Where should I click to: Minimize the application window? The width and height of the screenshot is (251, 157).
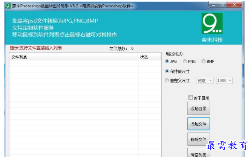[213, 5]
